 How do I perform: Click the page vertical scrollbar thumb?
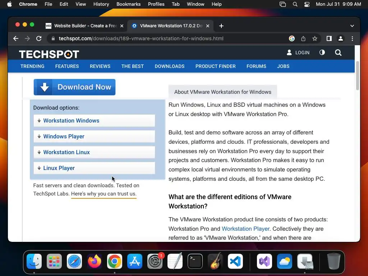point(358,75)
